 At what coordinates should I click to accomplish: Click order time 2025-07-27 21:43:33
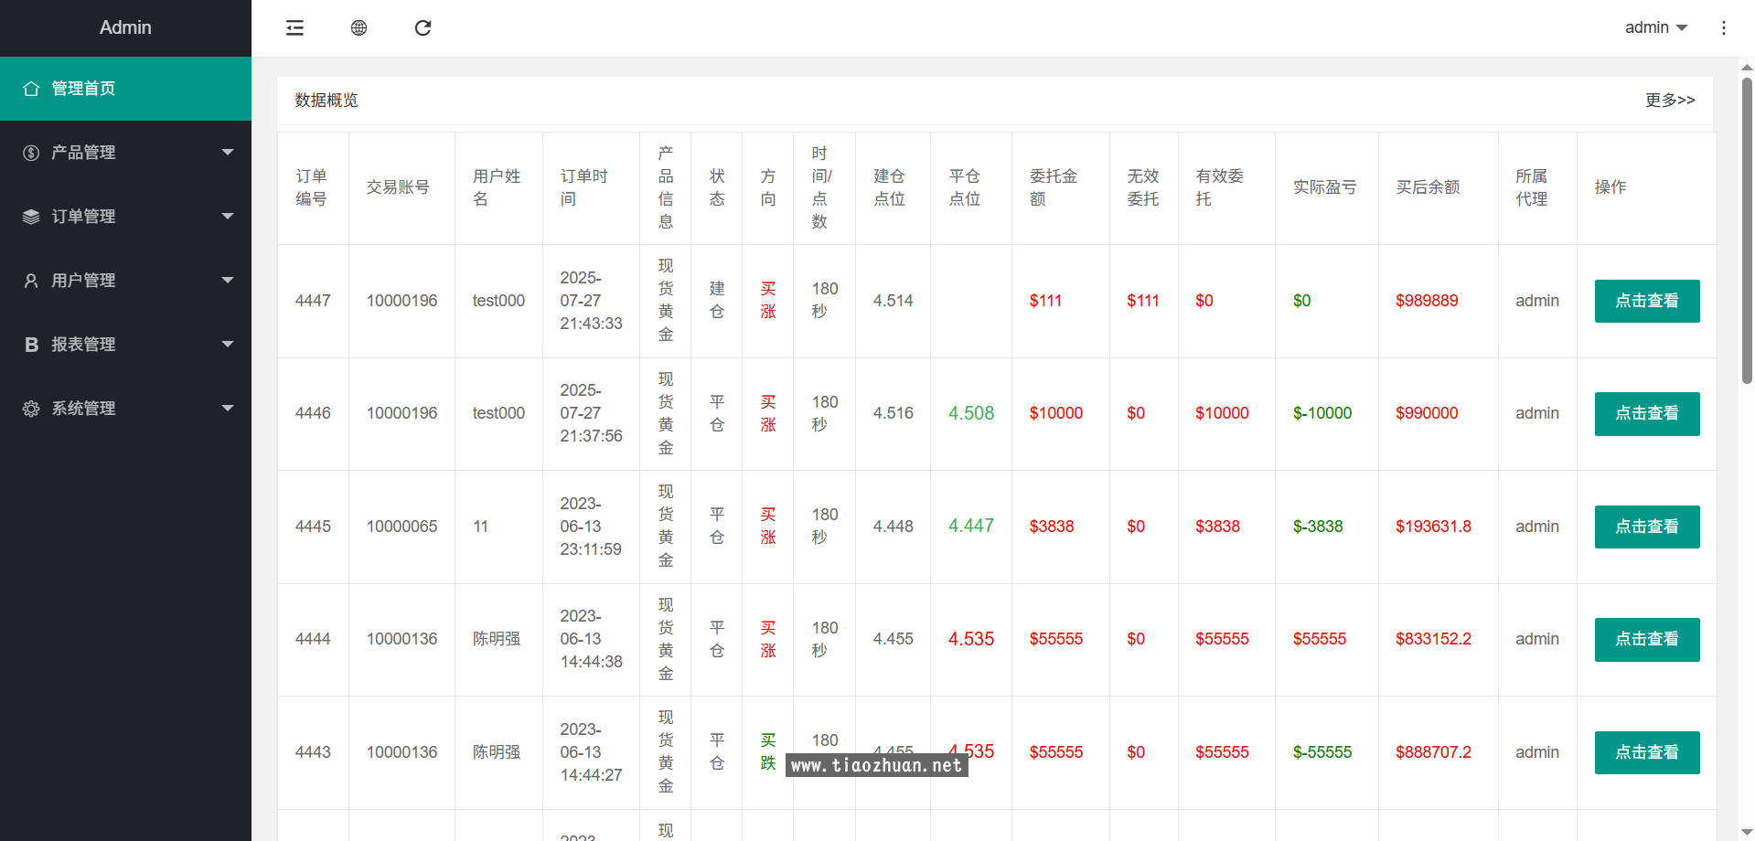(x=591, y=301)
